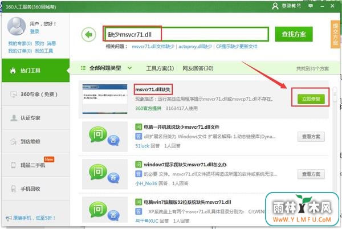The height and width of the screenshot is (229, 342).
Task: Open window7提示我缺失msvcr71.dll怎么办 title
Action: coord(185,165)
